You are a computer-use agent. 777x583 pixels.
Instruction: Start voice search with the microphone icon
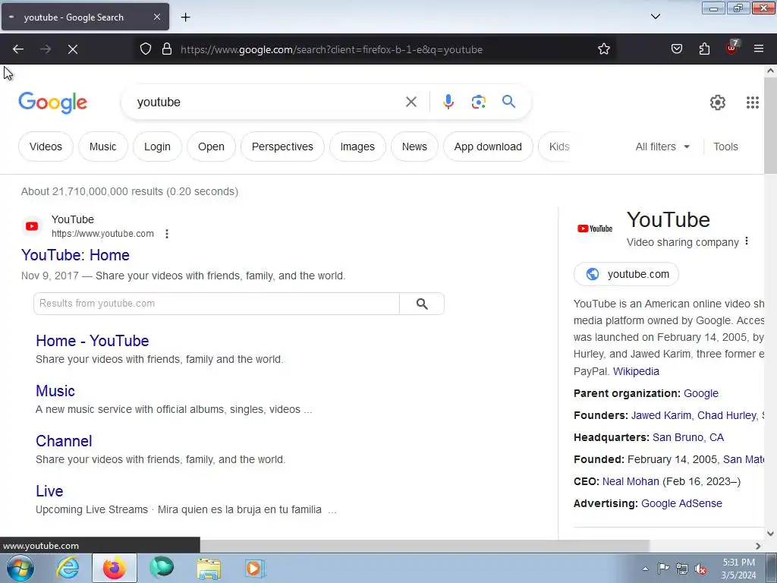pos(448,102)
